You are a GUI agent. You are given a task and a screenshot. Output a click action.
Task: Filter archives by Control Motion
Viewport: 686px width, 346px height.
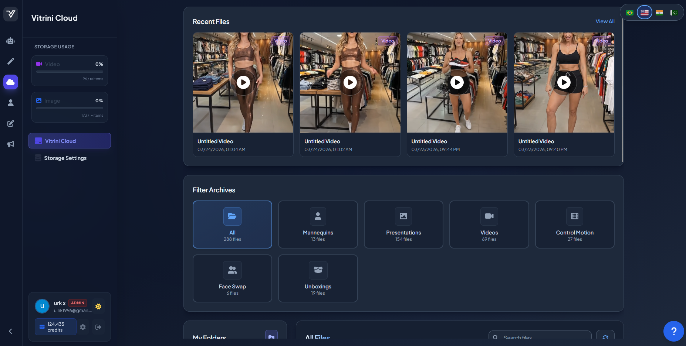coord(575,225)
